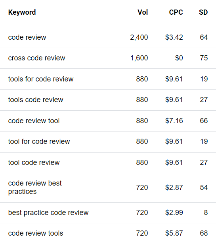Sort by the CPC column header
This screenshot has width=216, height=240.
(176, 12)
